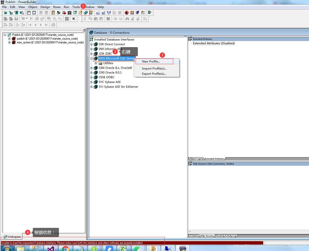
Task: Select the Cut (scissors) toolbar icon
Action: click(85, 19)
